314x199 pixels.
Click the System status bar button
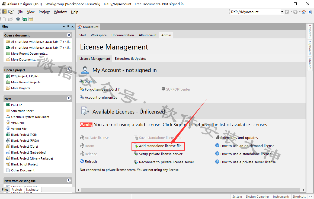click(x=237, y=197)
